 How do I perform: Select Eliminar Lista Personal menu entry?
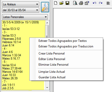(x=53, y=65)
